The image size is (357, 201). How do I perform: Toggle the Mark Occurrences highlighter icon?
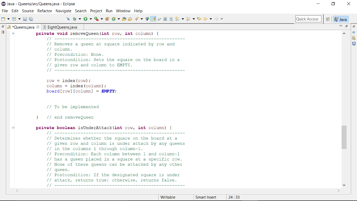(x=153, y=19)
